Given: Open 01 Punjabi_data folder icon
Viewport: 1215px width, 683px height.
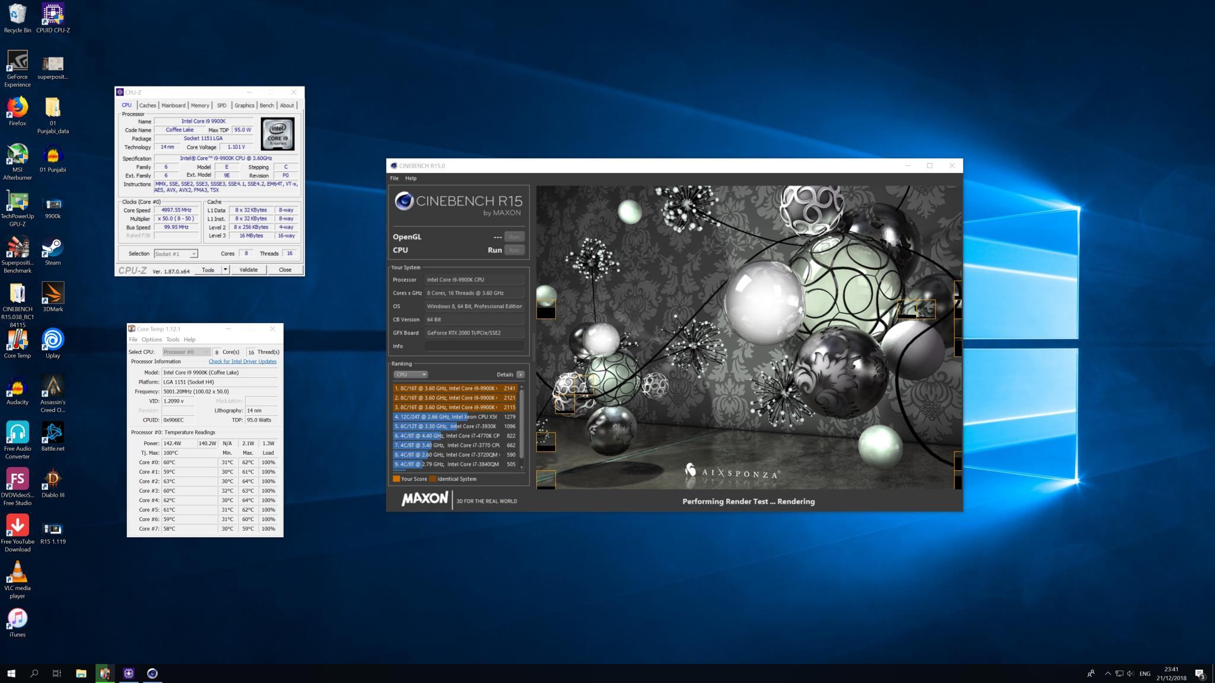Looking at the screenshot, I should (53, 115).
